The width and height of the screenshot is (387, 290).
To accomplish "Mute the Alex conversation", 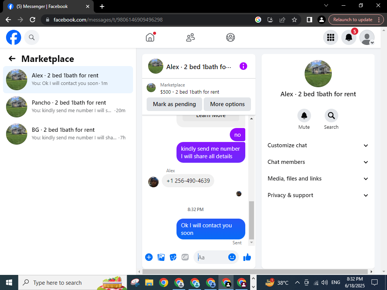I will 304,116.
